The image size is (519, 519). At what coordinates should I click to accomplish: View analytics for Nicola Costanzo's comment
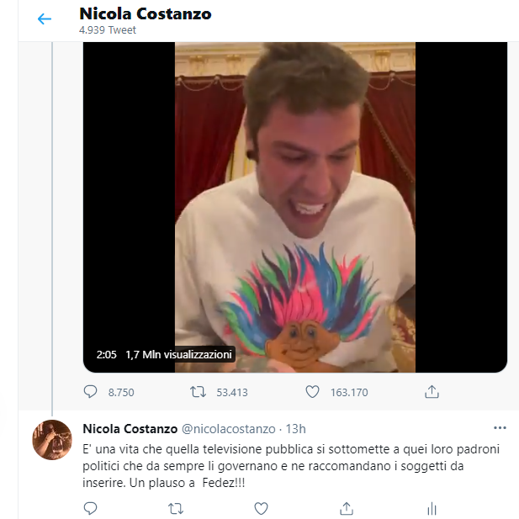[431, 508]
